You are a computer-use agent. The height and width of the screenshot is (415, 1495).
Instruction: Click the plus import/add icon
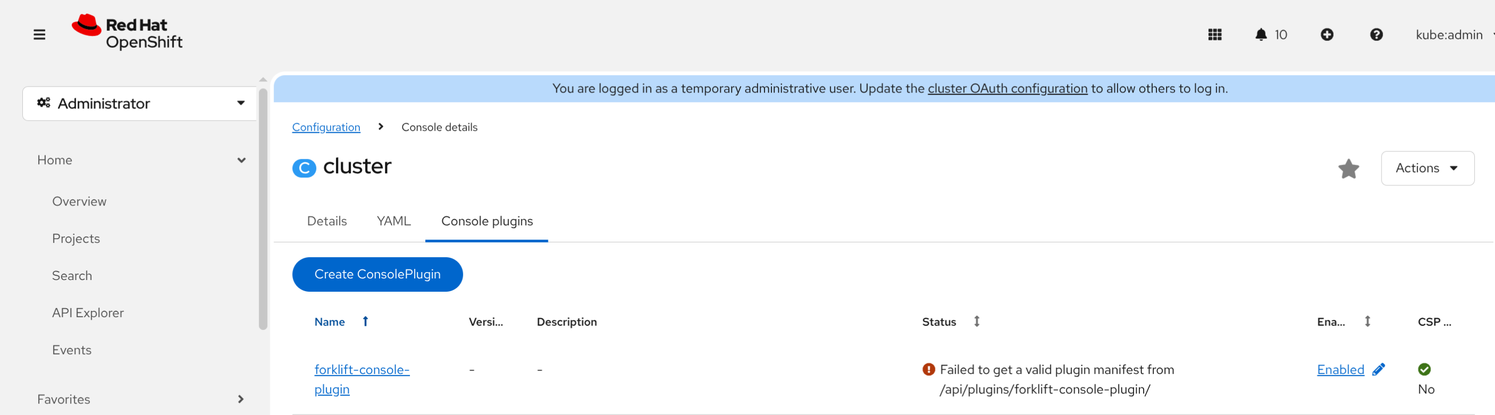(1327, 35)
